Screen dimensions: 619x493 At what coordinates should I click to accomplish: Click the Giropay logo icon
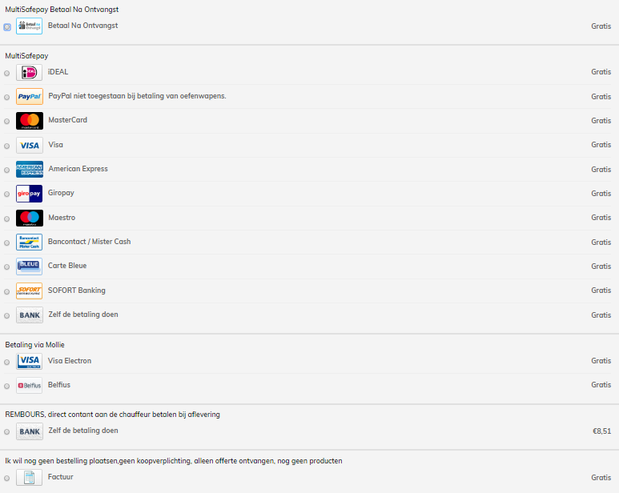click(x=29, y=194)
